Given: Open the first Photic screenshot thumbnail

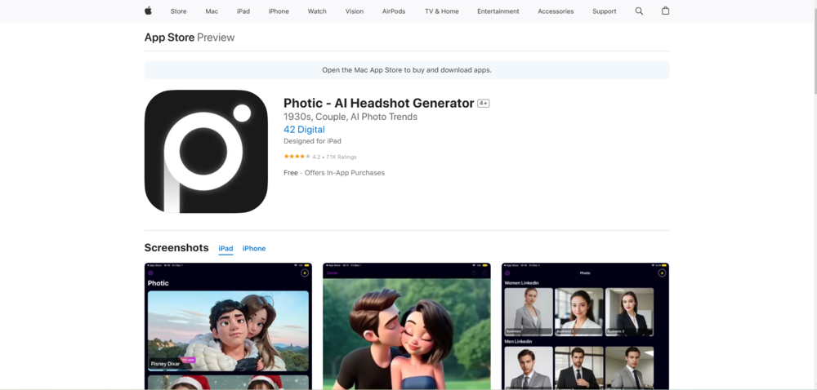Looking at the screenshot, I should [x=228, y=326].
